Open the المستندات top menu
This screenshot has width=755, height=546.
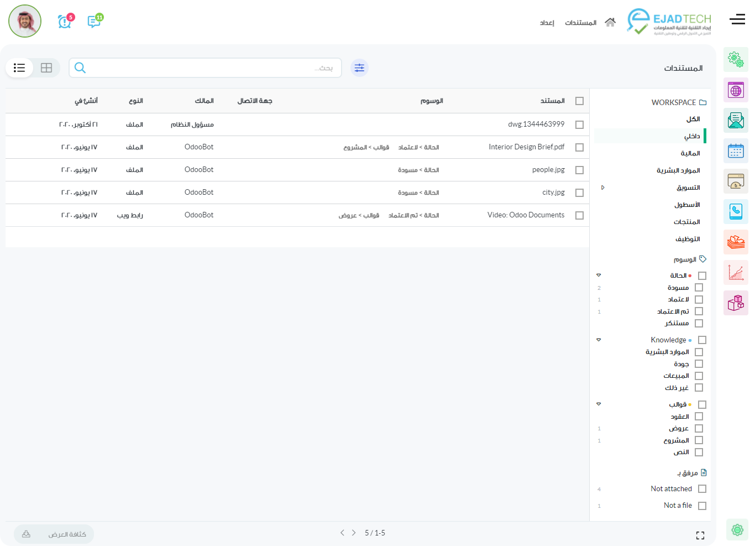click(580, 23)
